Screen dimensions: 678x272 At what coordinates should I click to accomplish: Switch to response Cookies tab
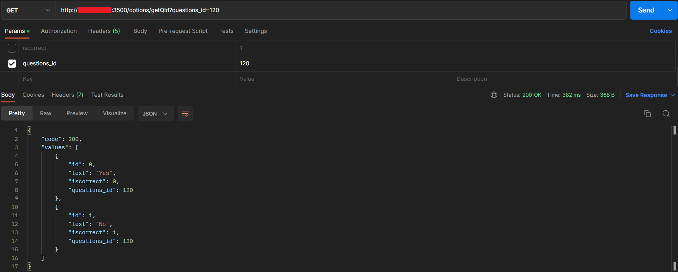(33, 95)
